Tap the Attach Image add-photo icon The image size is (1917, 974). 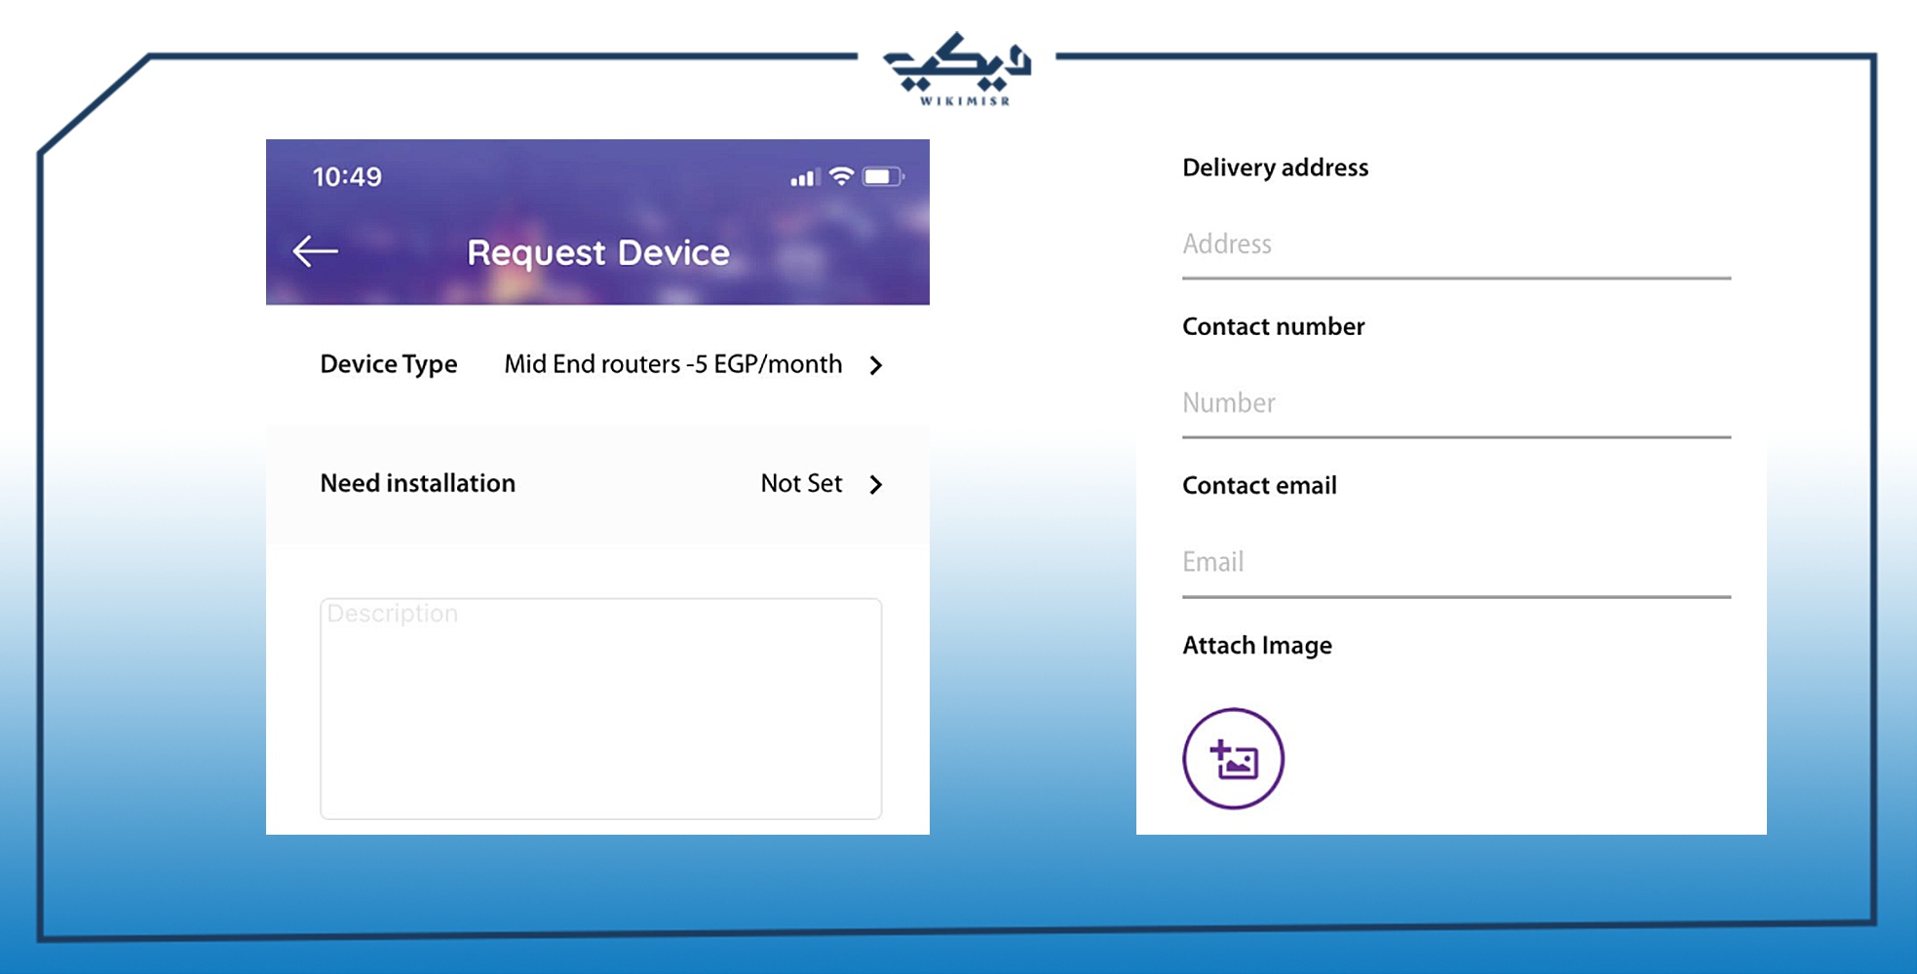1232,758
